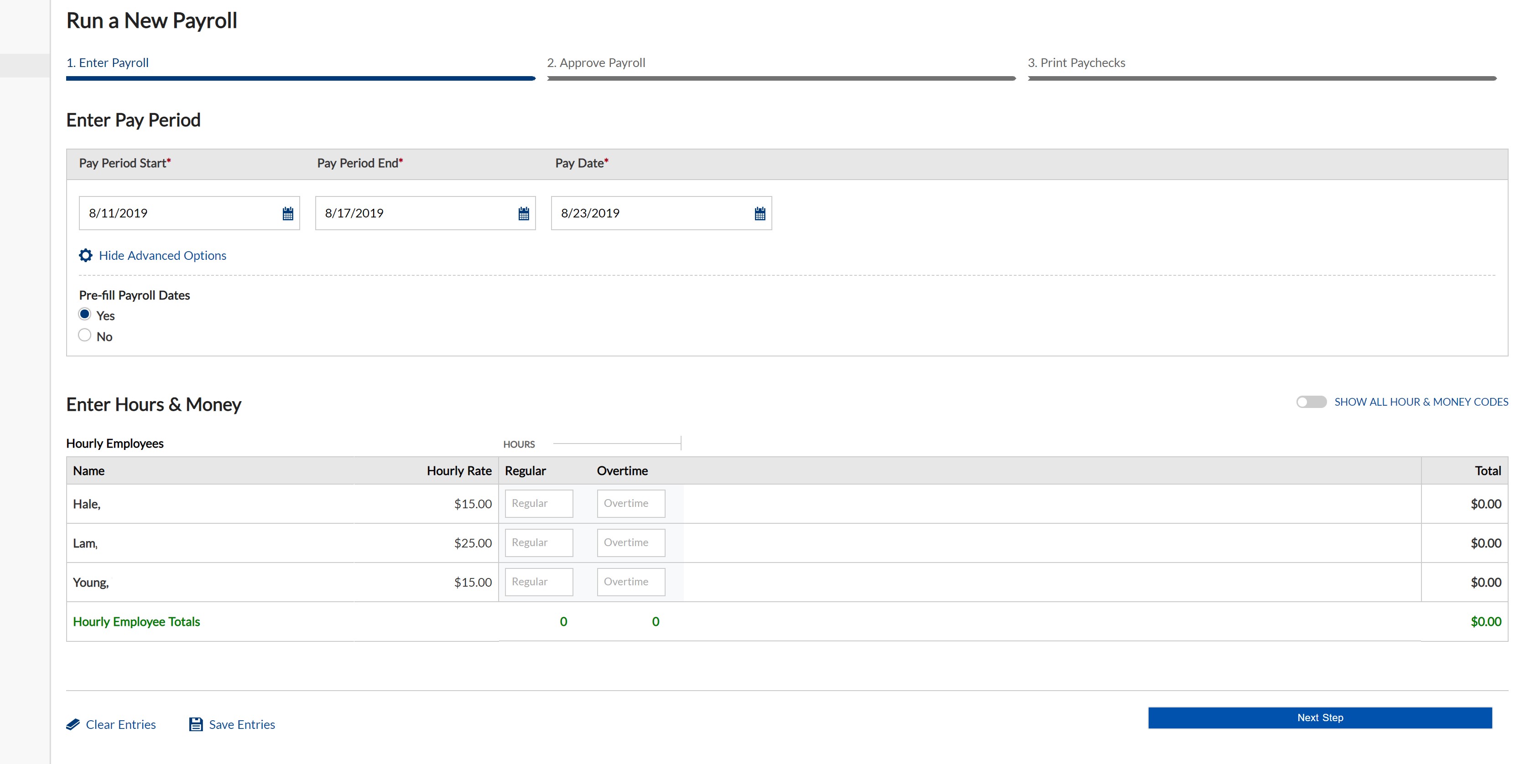Click Regular hours field for Hale
Screen dimensions: 1520x764
pyautogui.click(x=539, y=503)
